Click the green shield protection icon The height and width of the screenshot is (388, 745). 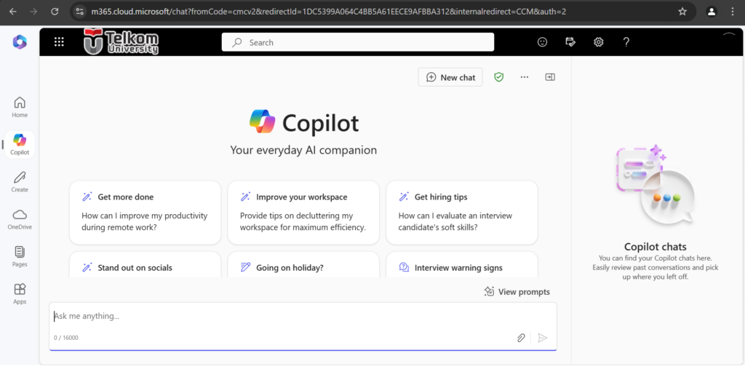pos(498,77)
